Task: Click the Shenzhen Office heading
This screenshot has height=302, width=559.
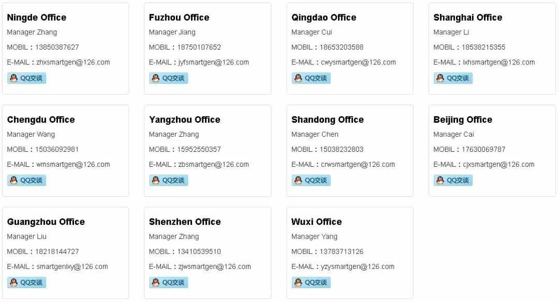Action: (185, 222)
